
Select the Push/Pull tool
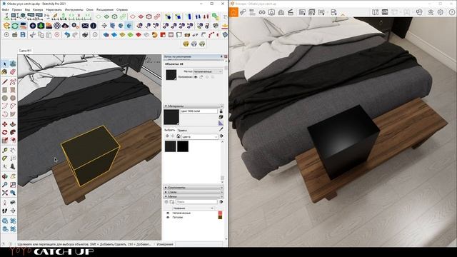pos(13,124)
